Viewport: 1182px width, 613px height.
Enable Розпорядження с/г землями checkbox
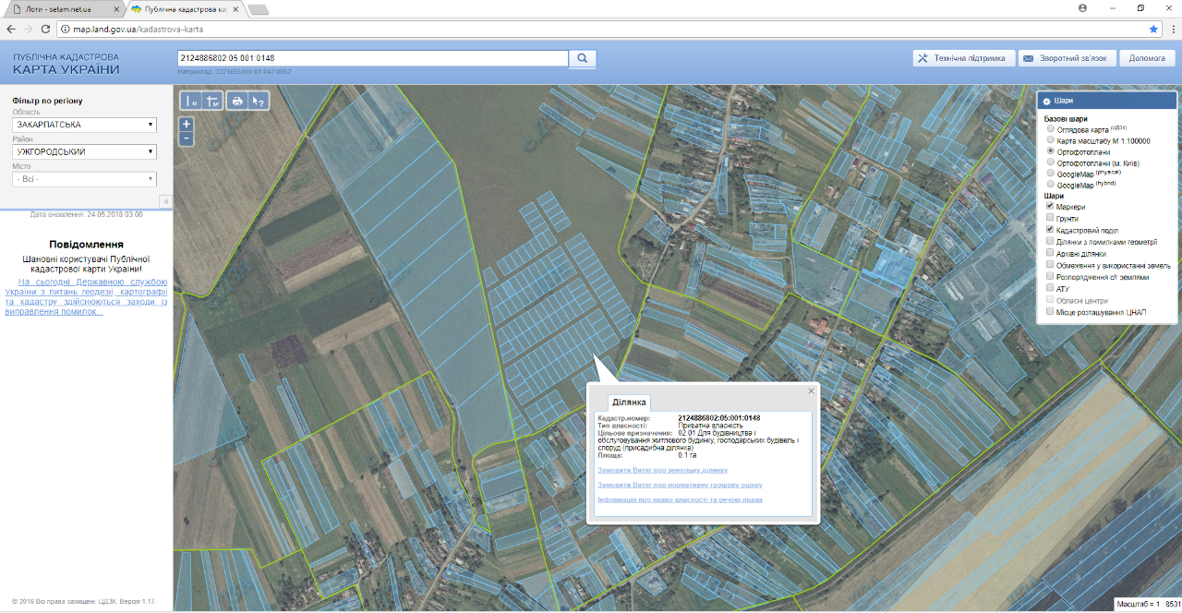click(1051, 276)
